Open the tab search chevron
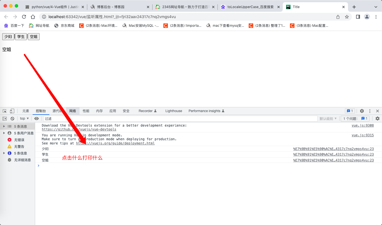382x225 pixels. point(376,7)
